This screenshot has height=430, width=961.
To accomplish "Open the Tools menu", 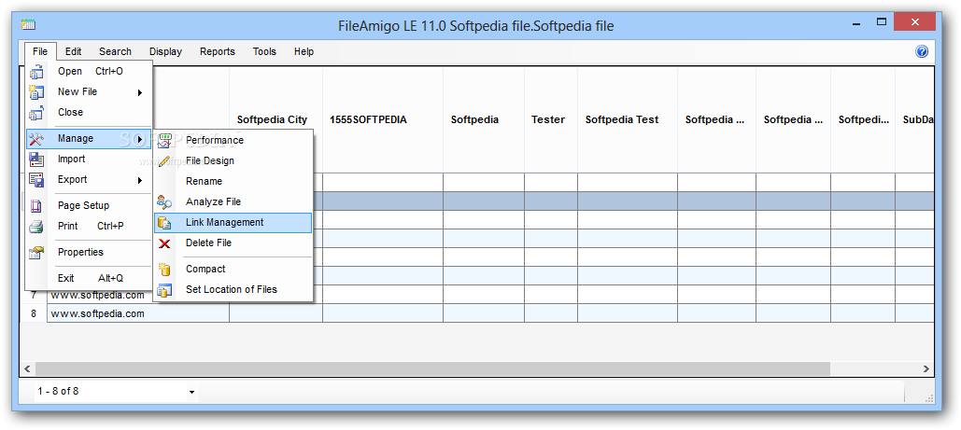I will click(x=265, y=51).
